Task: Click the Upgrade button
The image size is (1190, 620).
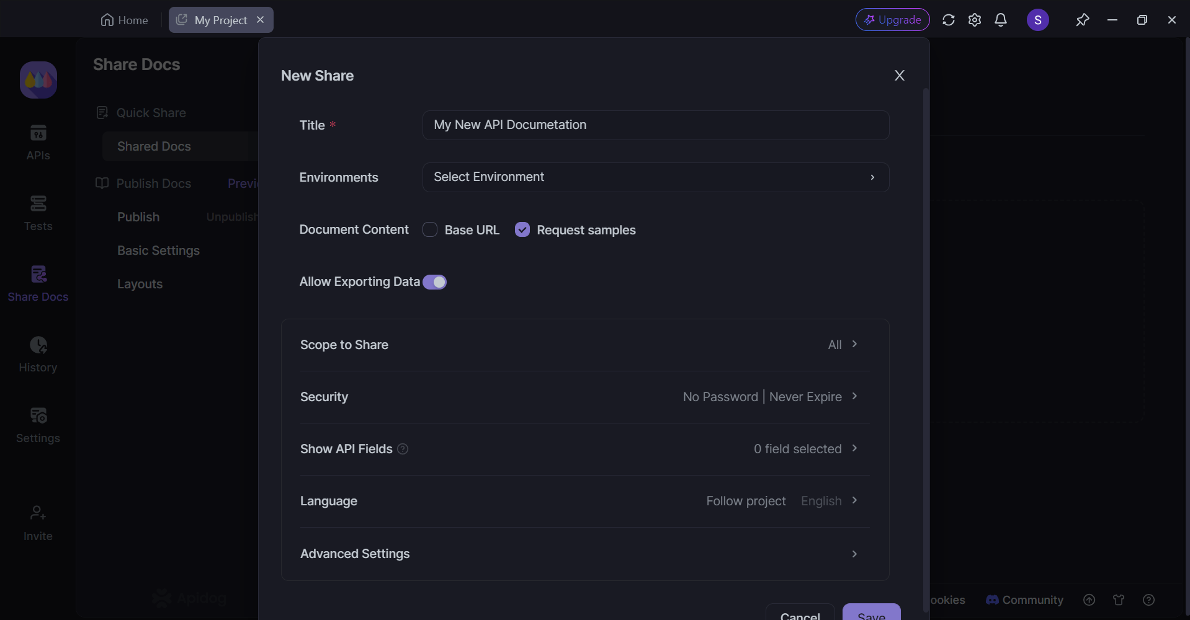Action: coord(892,20)
